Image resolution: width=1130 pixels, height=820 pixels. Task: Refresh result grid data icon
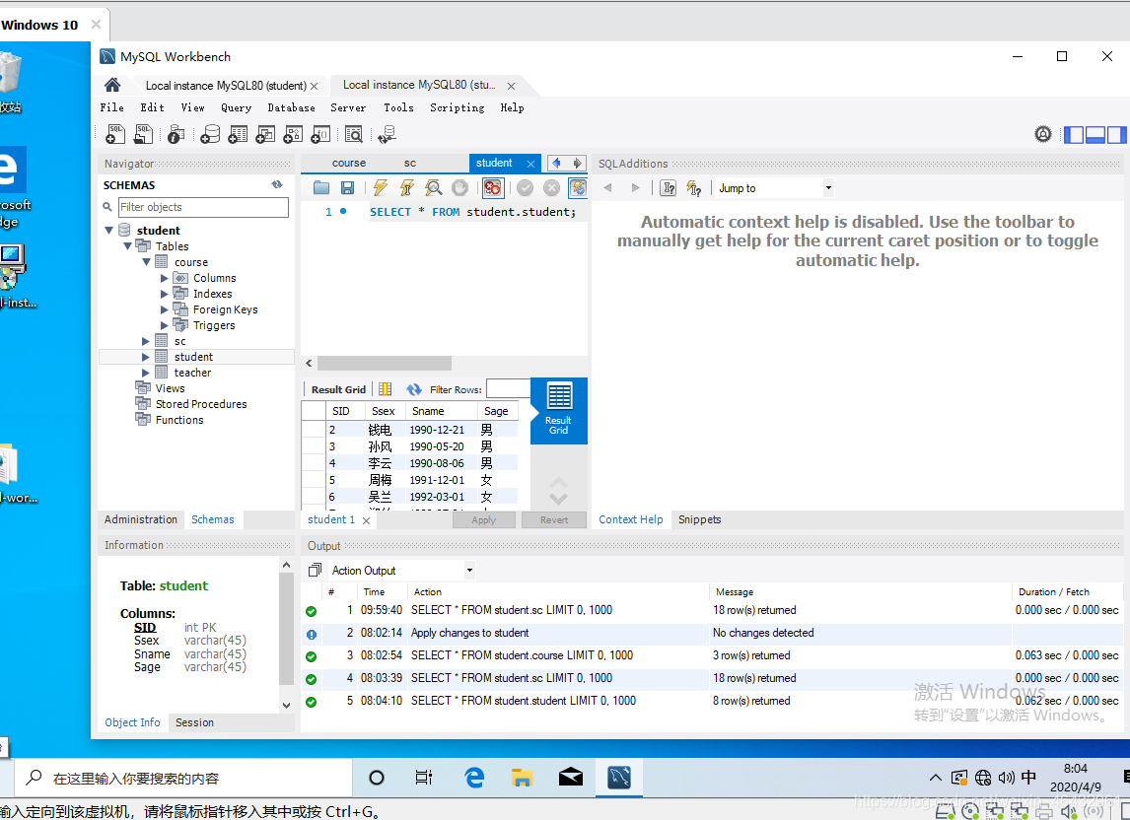coord(414,389)
